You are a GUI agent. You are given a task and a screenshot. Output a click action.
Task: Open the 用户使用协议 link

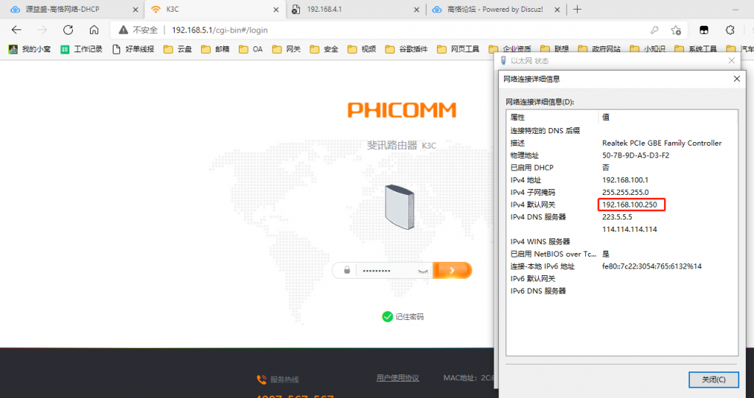coord(398,378)
